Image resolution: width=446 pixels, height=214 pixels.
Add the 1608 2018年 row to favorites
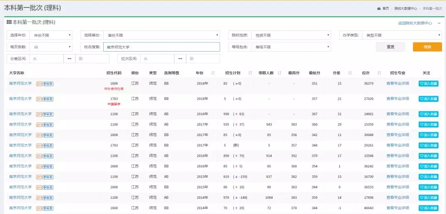point(428,83)
